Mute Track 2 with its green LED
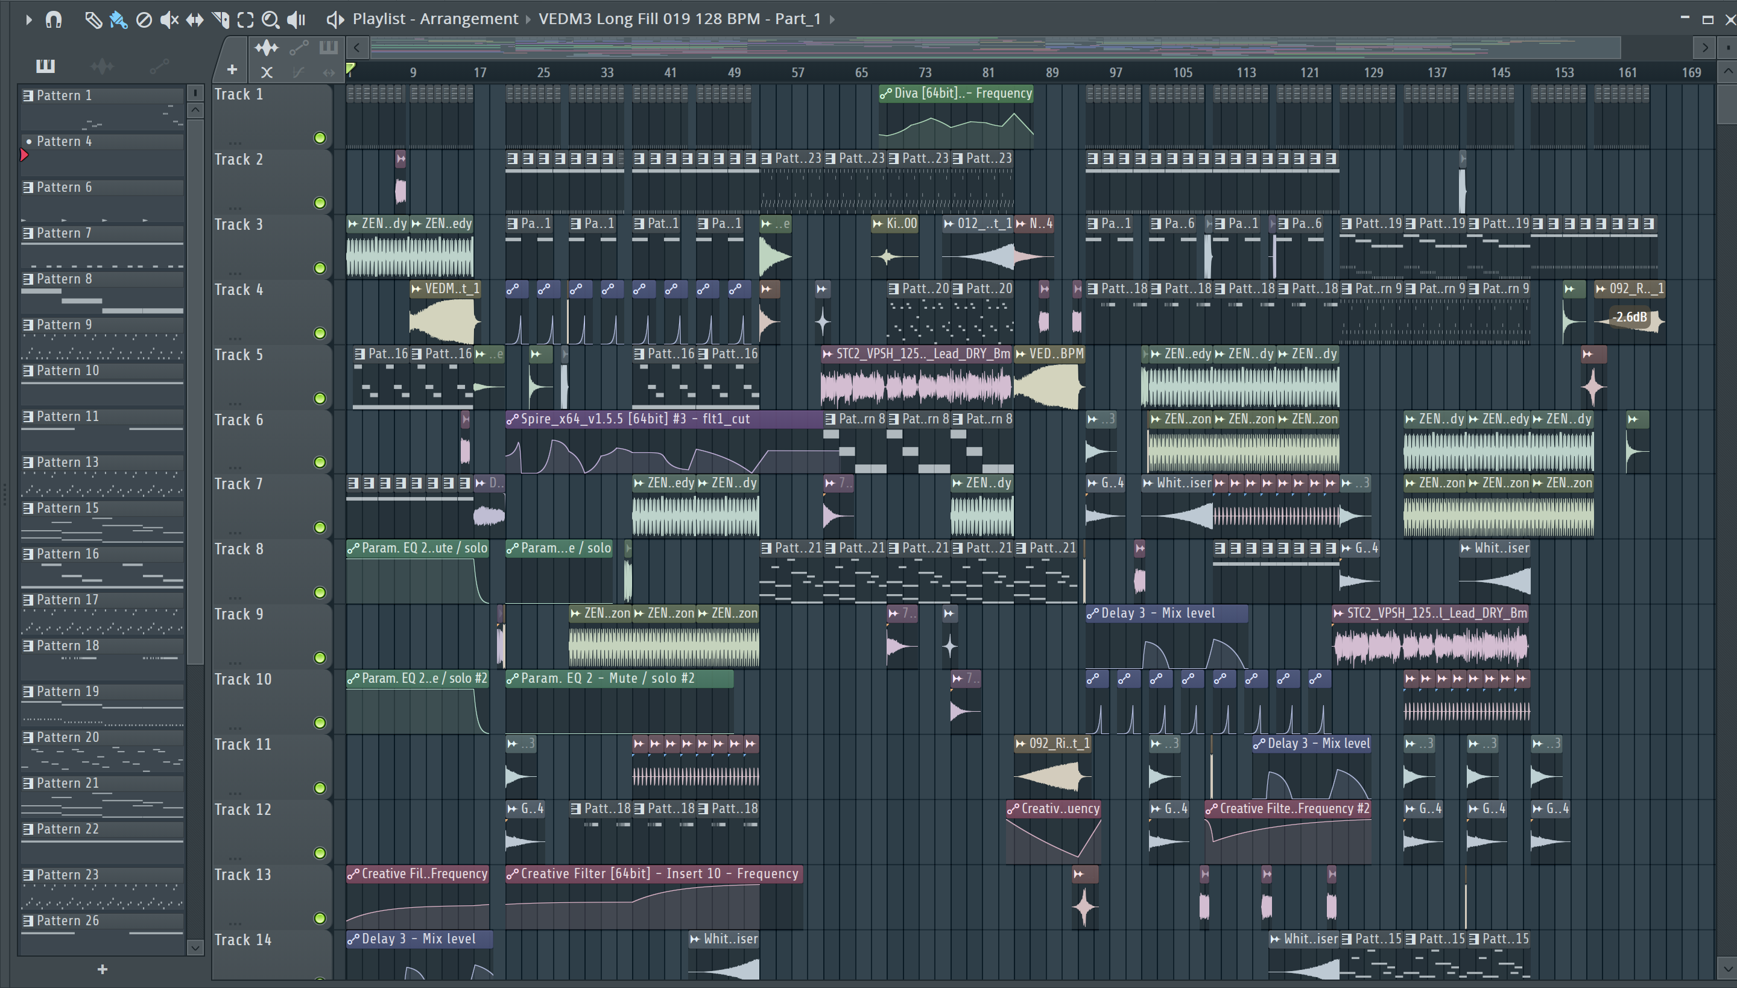Screen dimensions: 1737x988 (x=320, y=203)
